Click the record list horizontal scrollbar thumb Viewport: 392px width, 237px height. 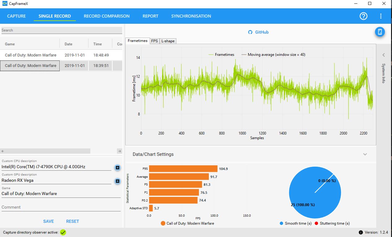pyautogui.click(x=48, y=151)
